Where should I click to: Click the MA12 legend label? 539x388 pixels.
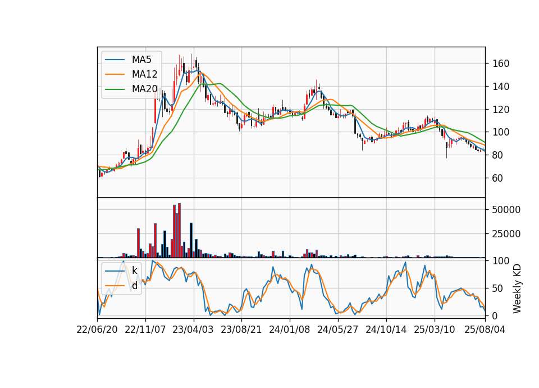pos(144,74)
